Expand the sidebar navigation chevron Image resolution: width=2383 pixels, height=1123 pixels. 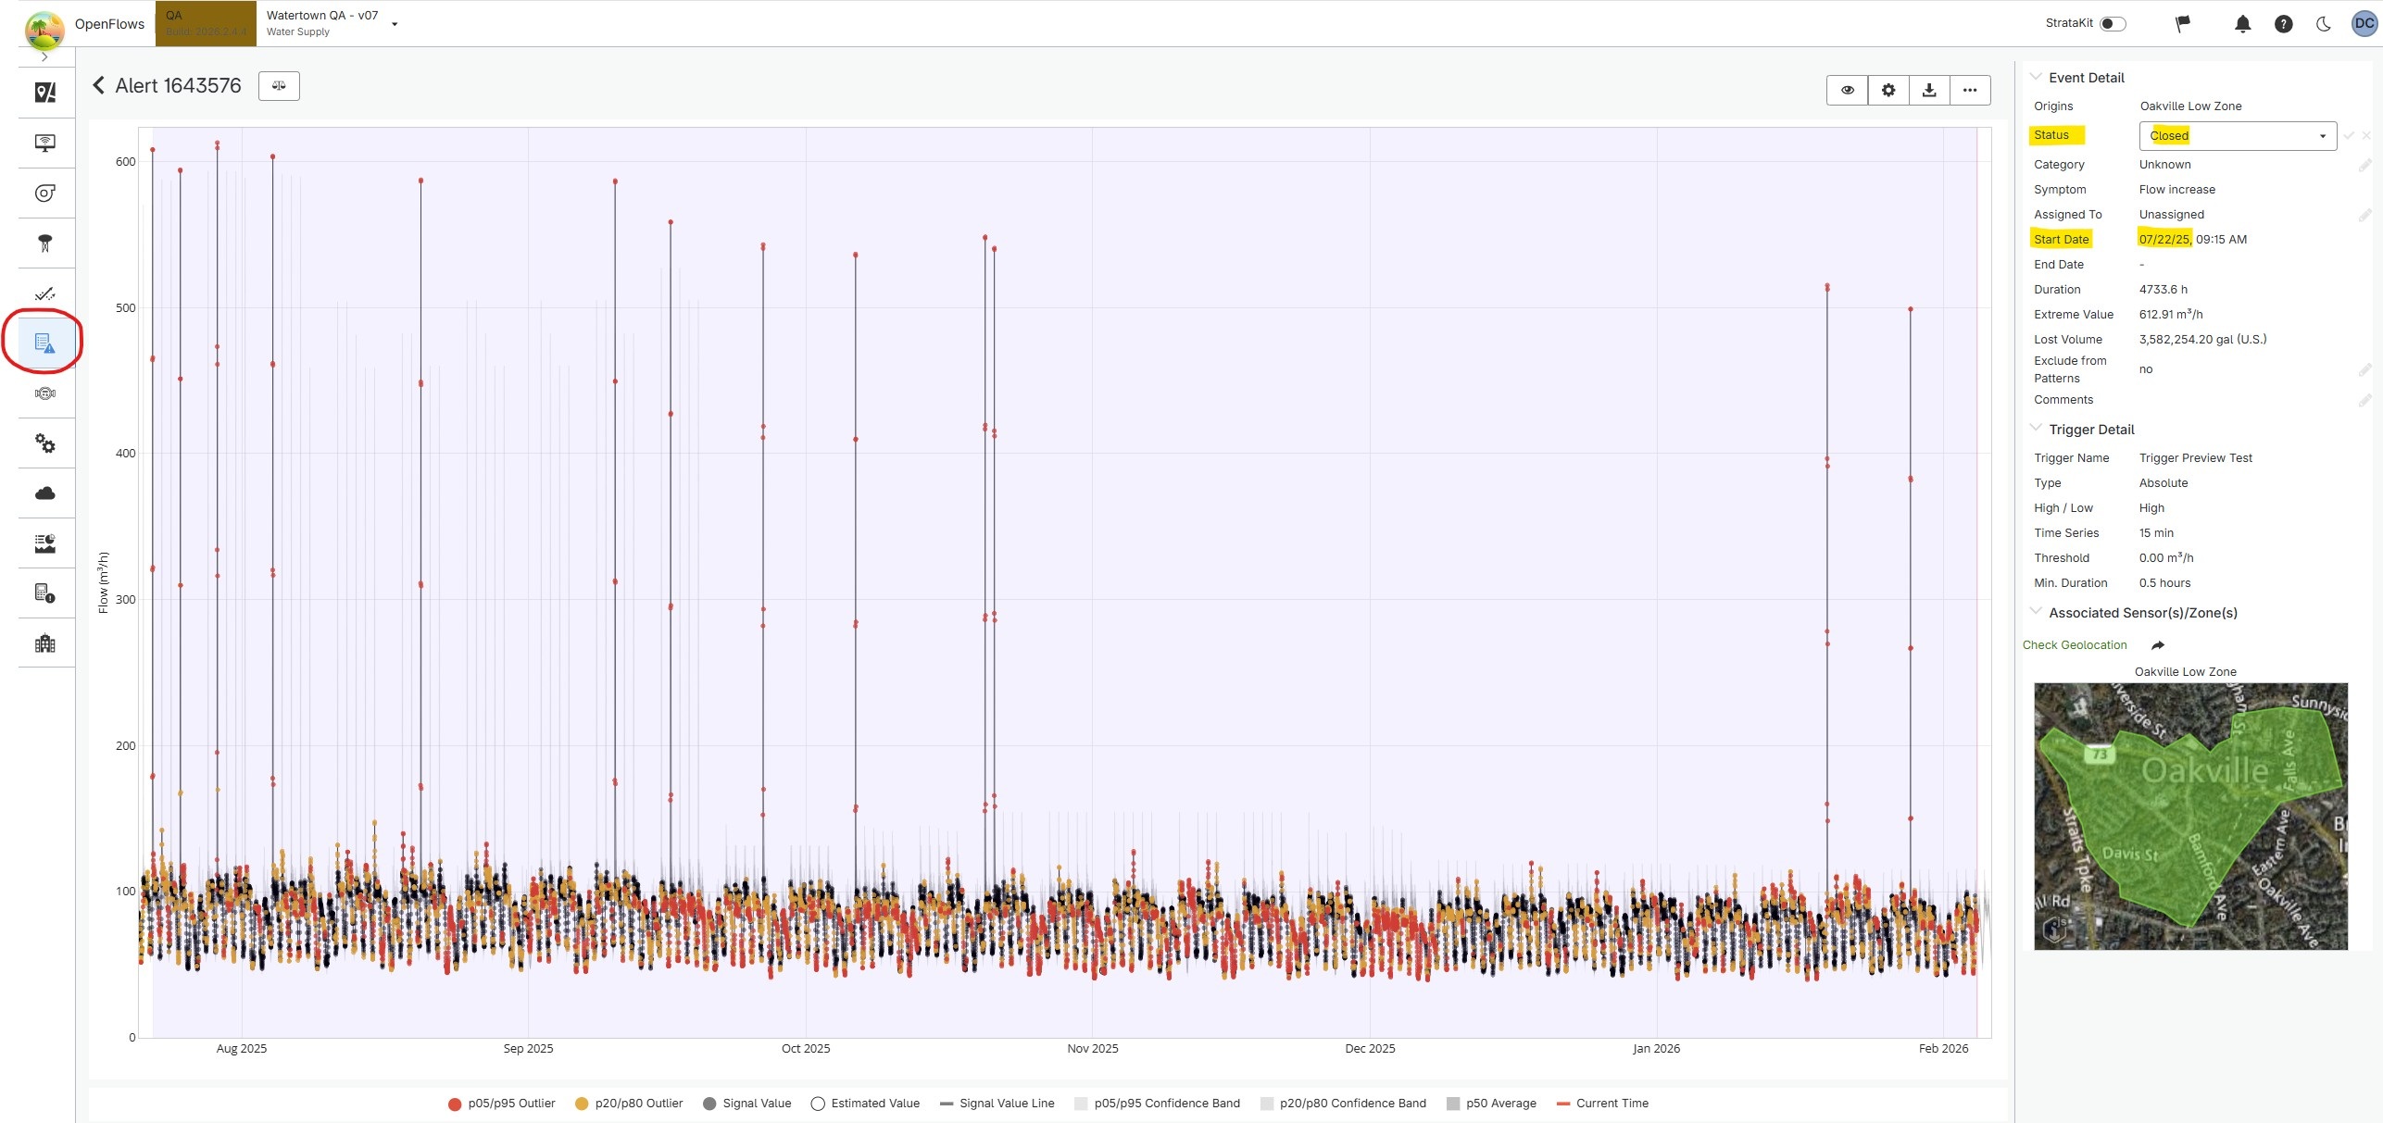(44, 57)
